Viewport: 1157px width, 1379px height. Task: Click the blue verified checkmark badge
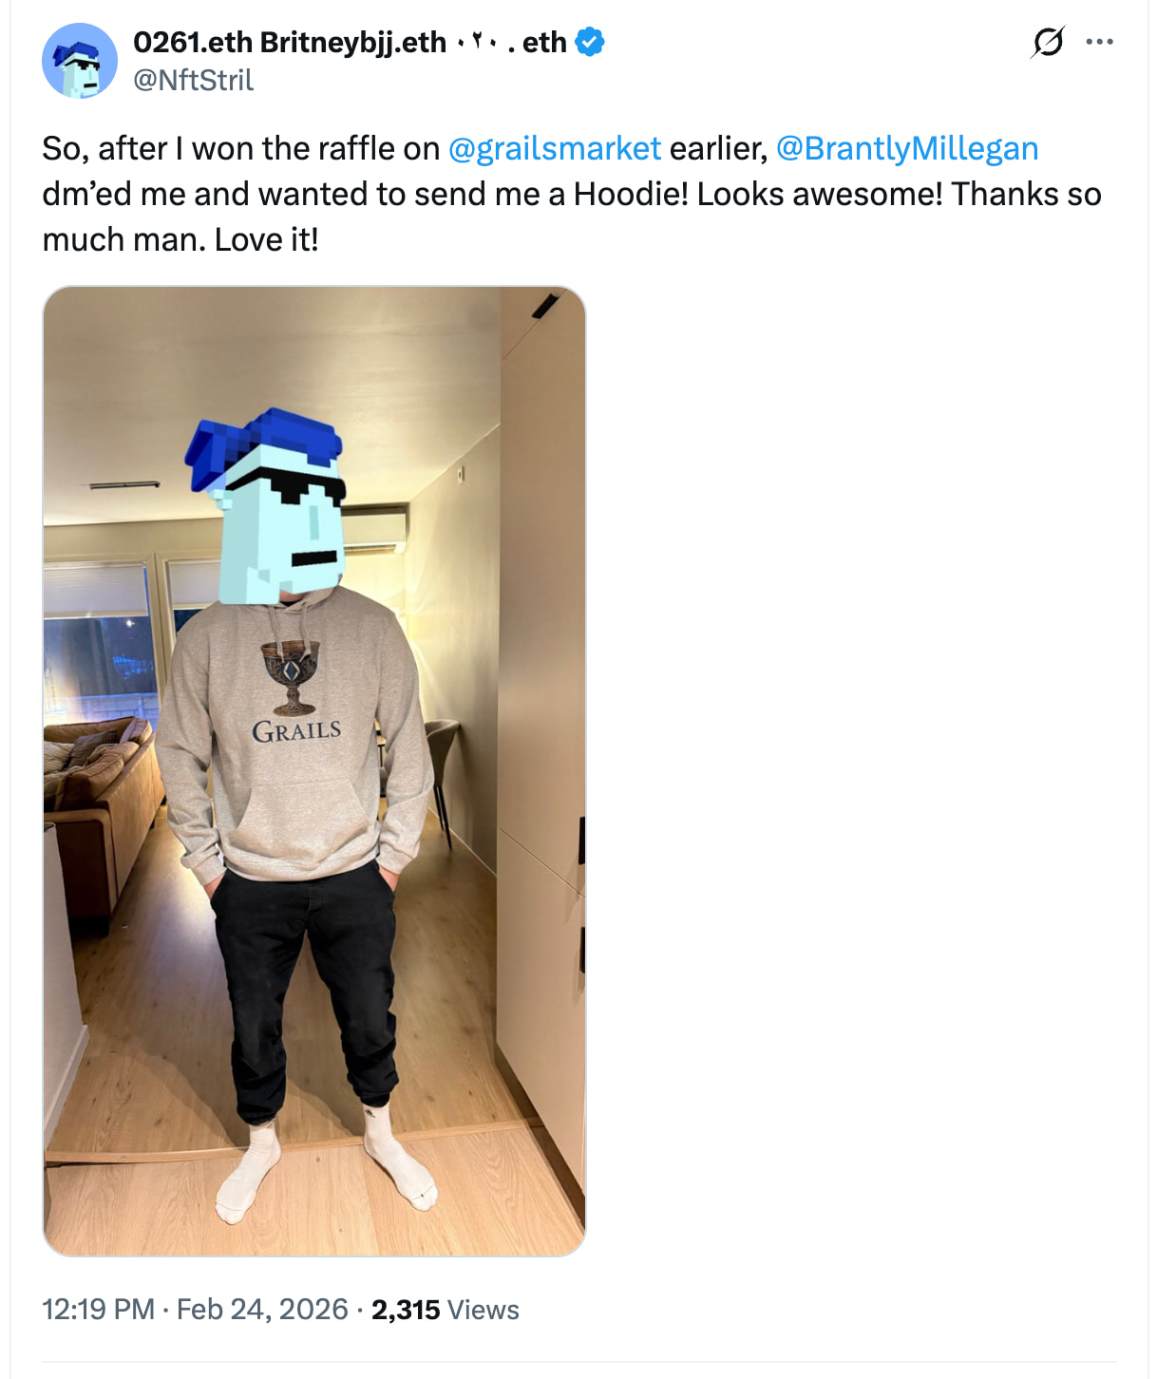(x=590, y=42)
